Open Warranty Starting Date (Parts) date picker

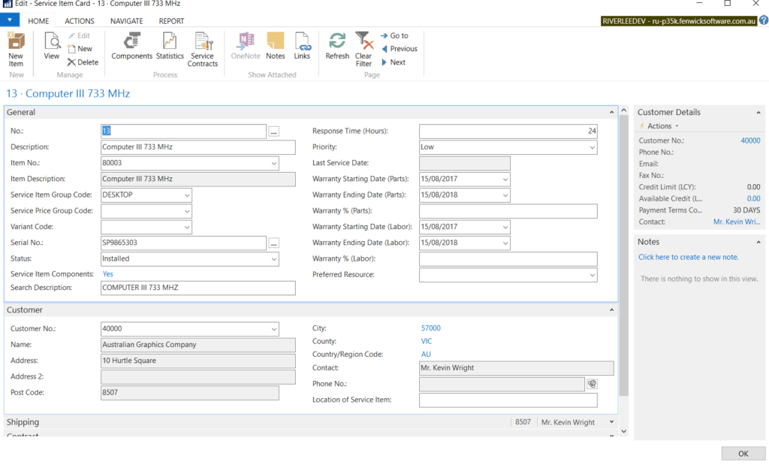pos(505,179)
